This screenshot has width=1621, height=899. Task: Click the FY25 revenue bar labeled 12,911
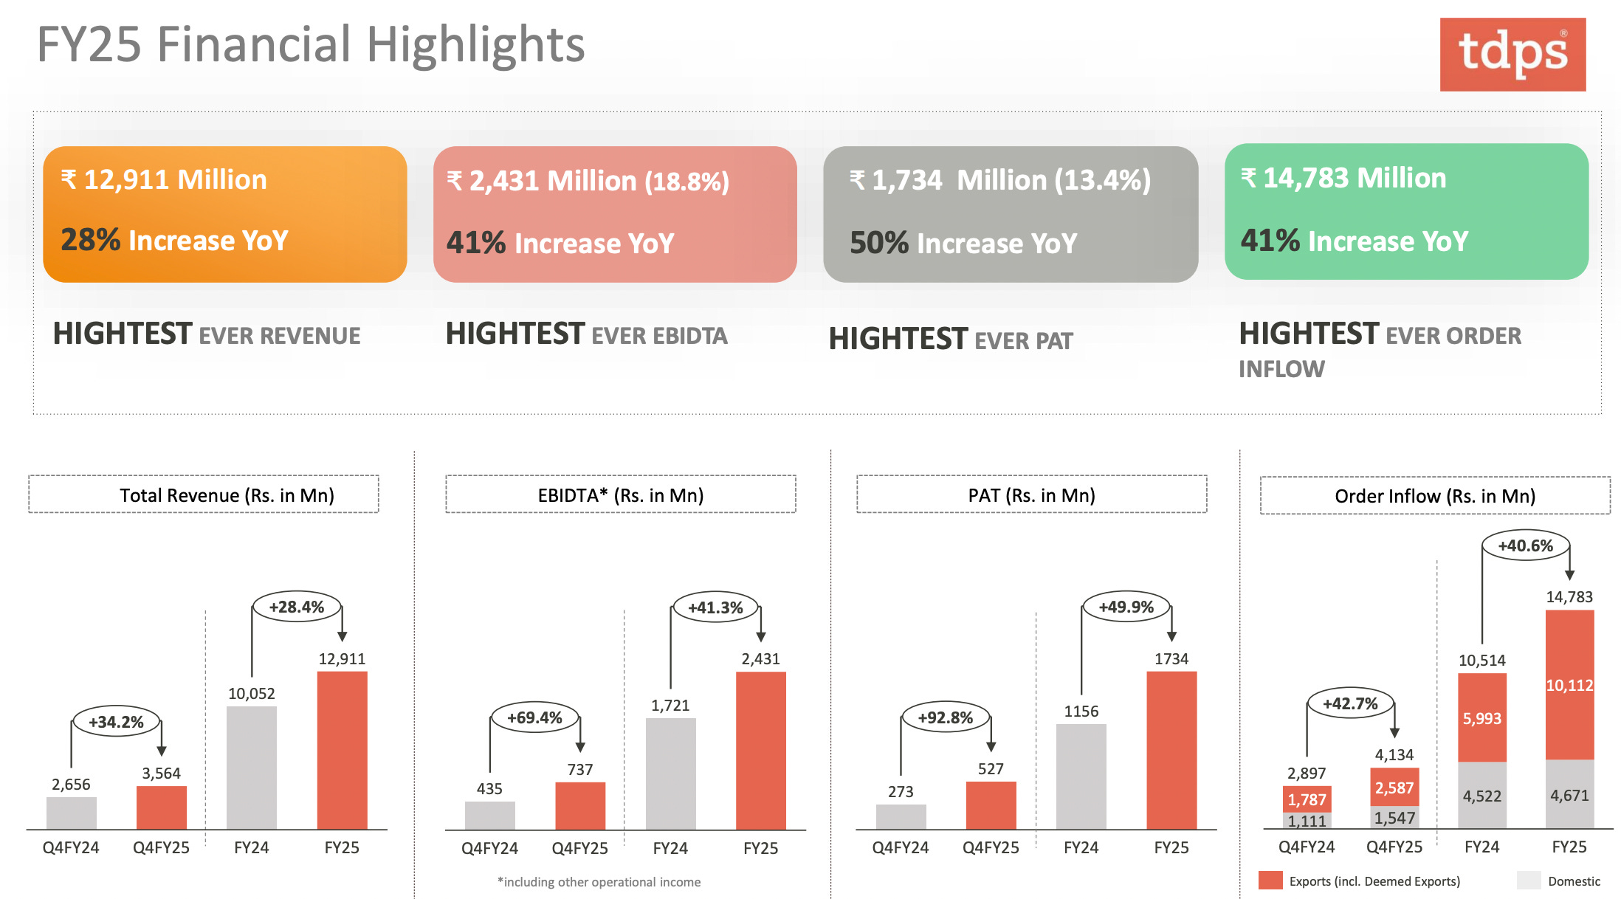pos(342,749)
